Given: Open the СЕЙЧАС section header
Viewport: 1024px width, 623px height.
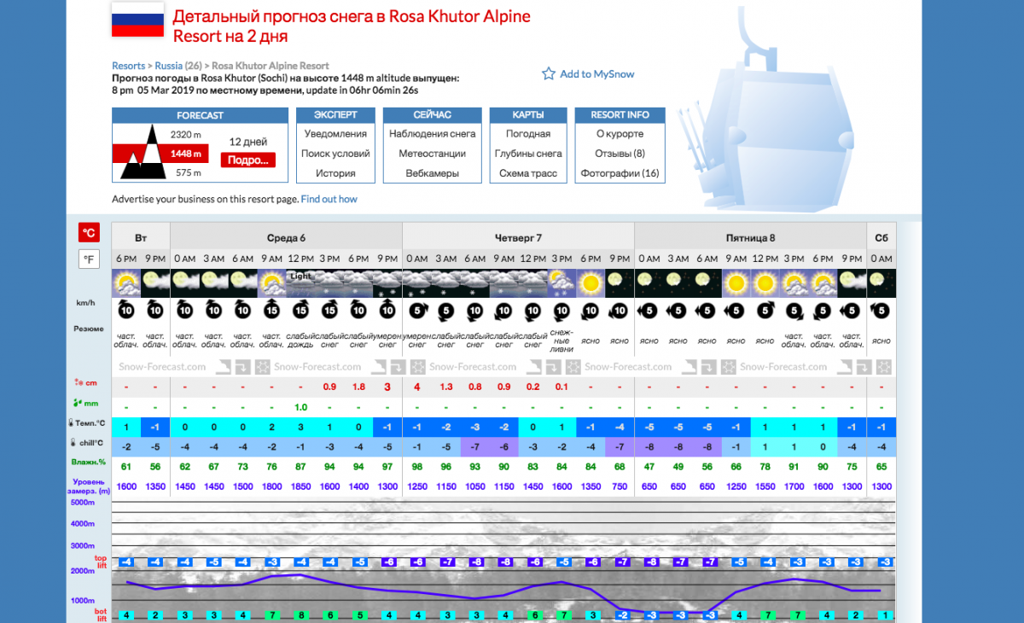Looking at the screenshot, I should [433, 115].
